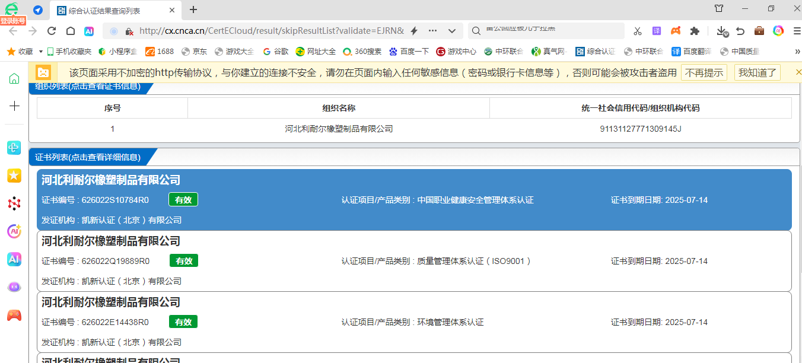This screenshot has height=363, width=802.
Task: Open the 真气网 bookmark
Action: click(x=549, y=52)
